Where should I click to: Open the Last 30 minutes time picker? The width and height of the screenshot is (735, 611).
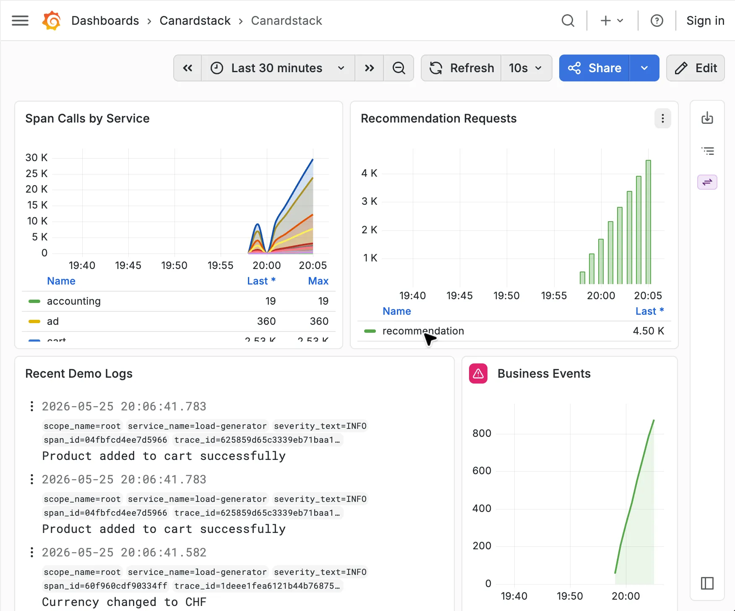pyautogui.click(x=278, y=68)
